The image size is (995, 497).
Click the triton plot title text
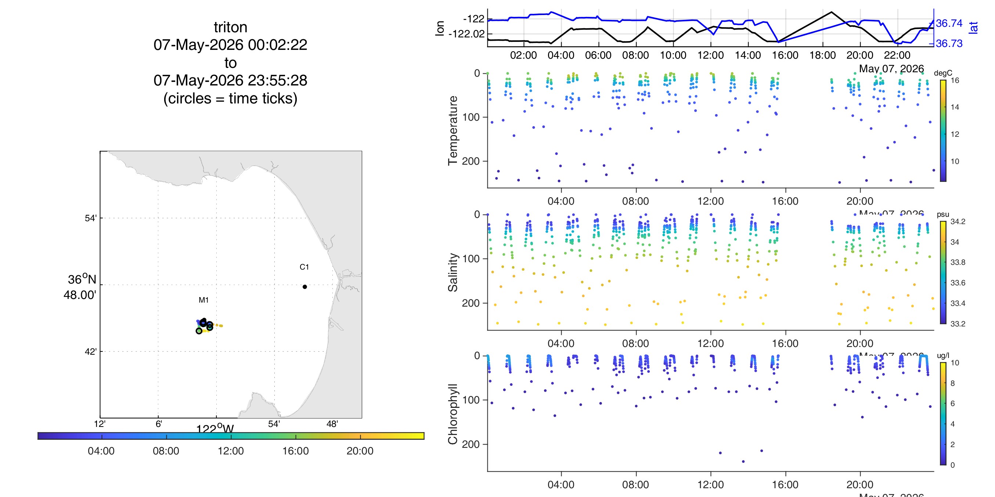tap(231, 28)
